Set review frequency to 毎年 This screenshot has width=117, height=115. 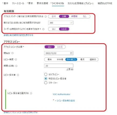click(x=50, y=59)
